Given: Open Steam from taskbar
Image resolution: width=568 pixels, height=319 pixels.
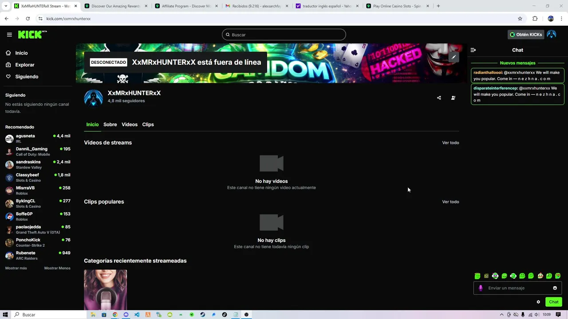Looking at the screenshot, I should (x=202, y=315).
